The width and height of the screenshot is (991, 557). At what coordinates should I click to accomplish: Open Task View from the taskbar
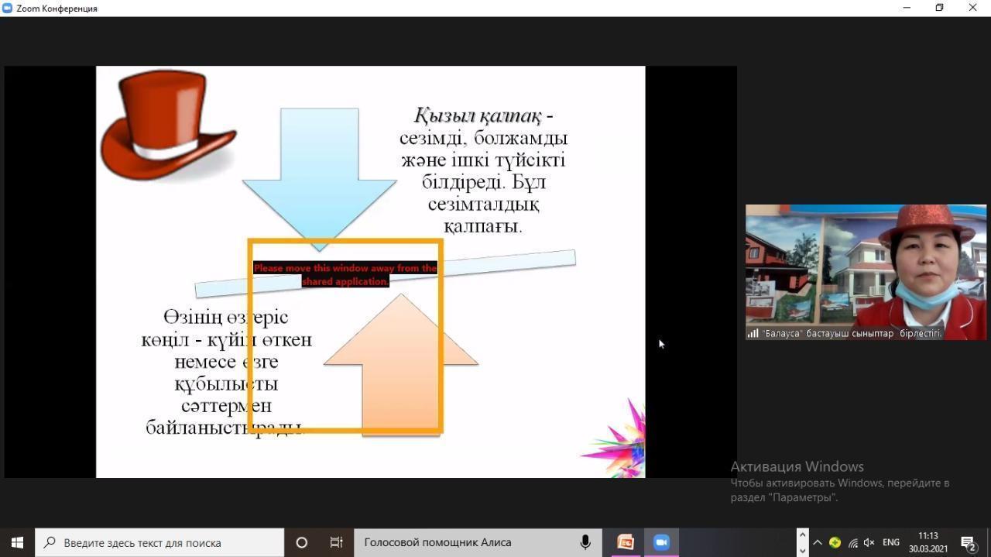336,542
